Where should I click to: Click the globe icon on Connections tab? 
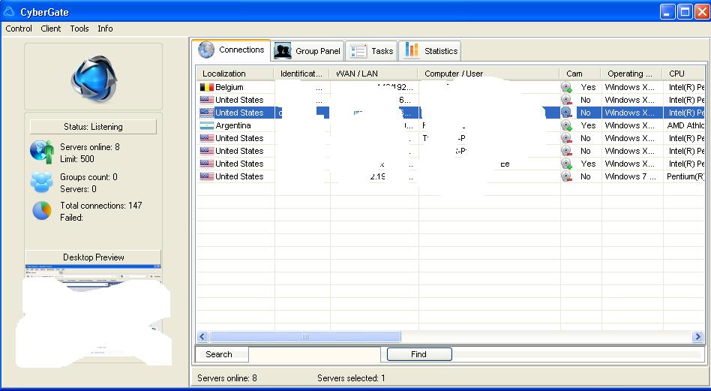coord(206,50)
